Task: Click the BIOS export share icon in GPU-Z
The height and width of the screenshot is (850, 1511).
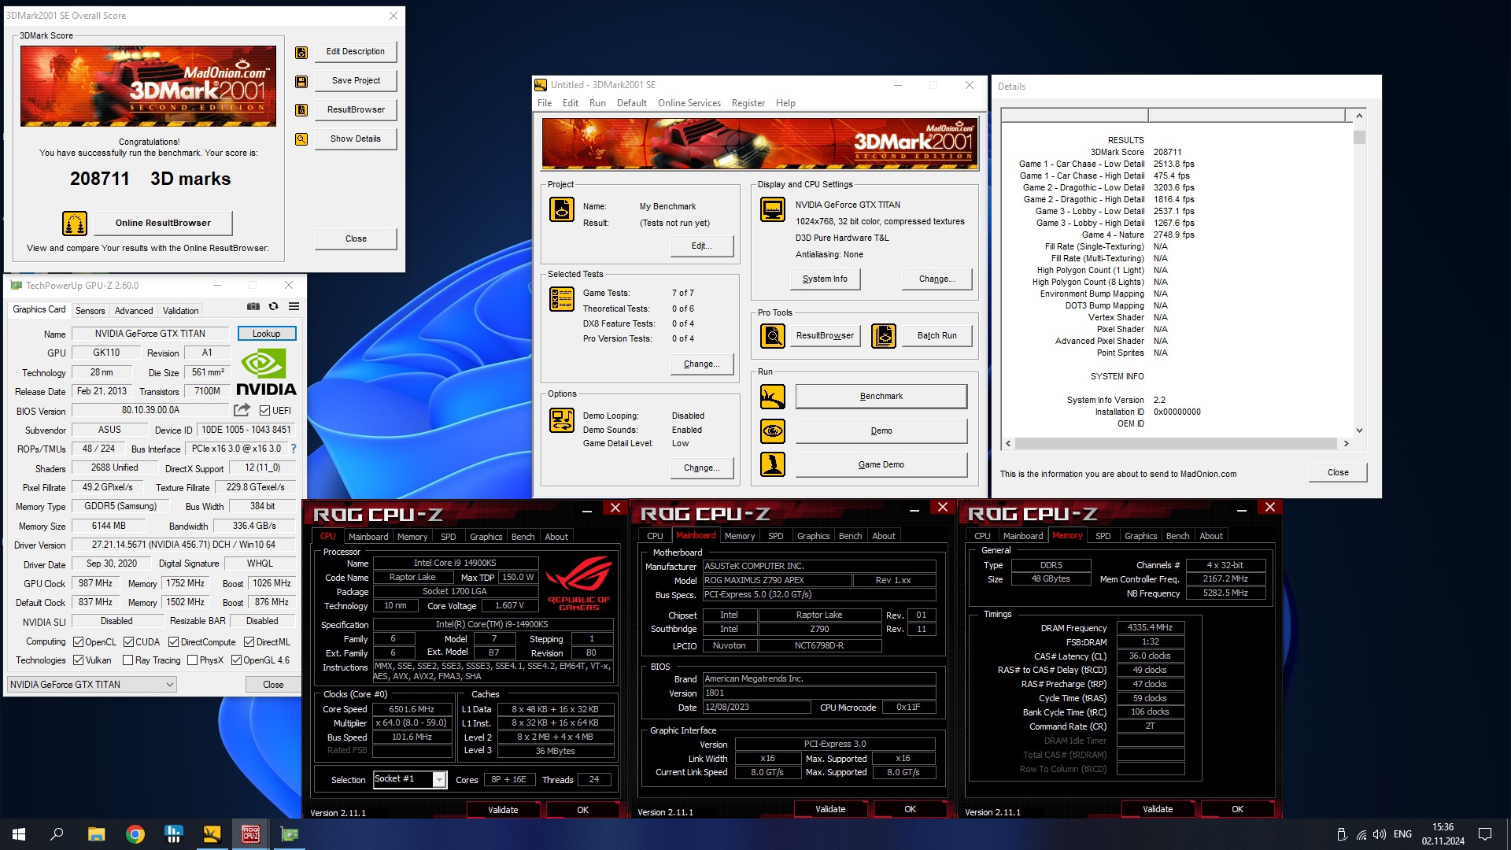Action: point(242,410)
